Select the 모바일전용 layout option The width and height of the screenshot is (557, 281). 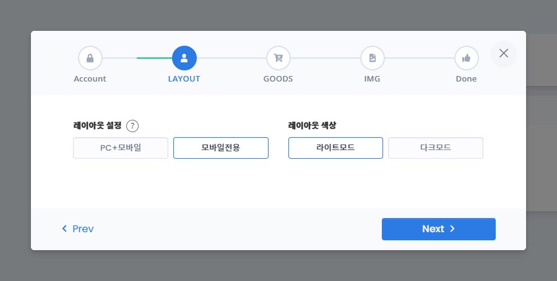pos(221,148)
